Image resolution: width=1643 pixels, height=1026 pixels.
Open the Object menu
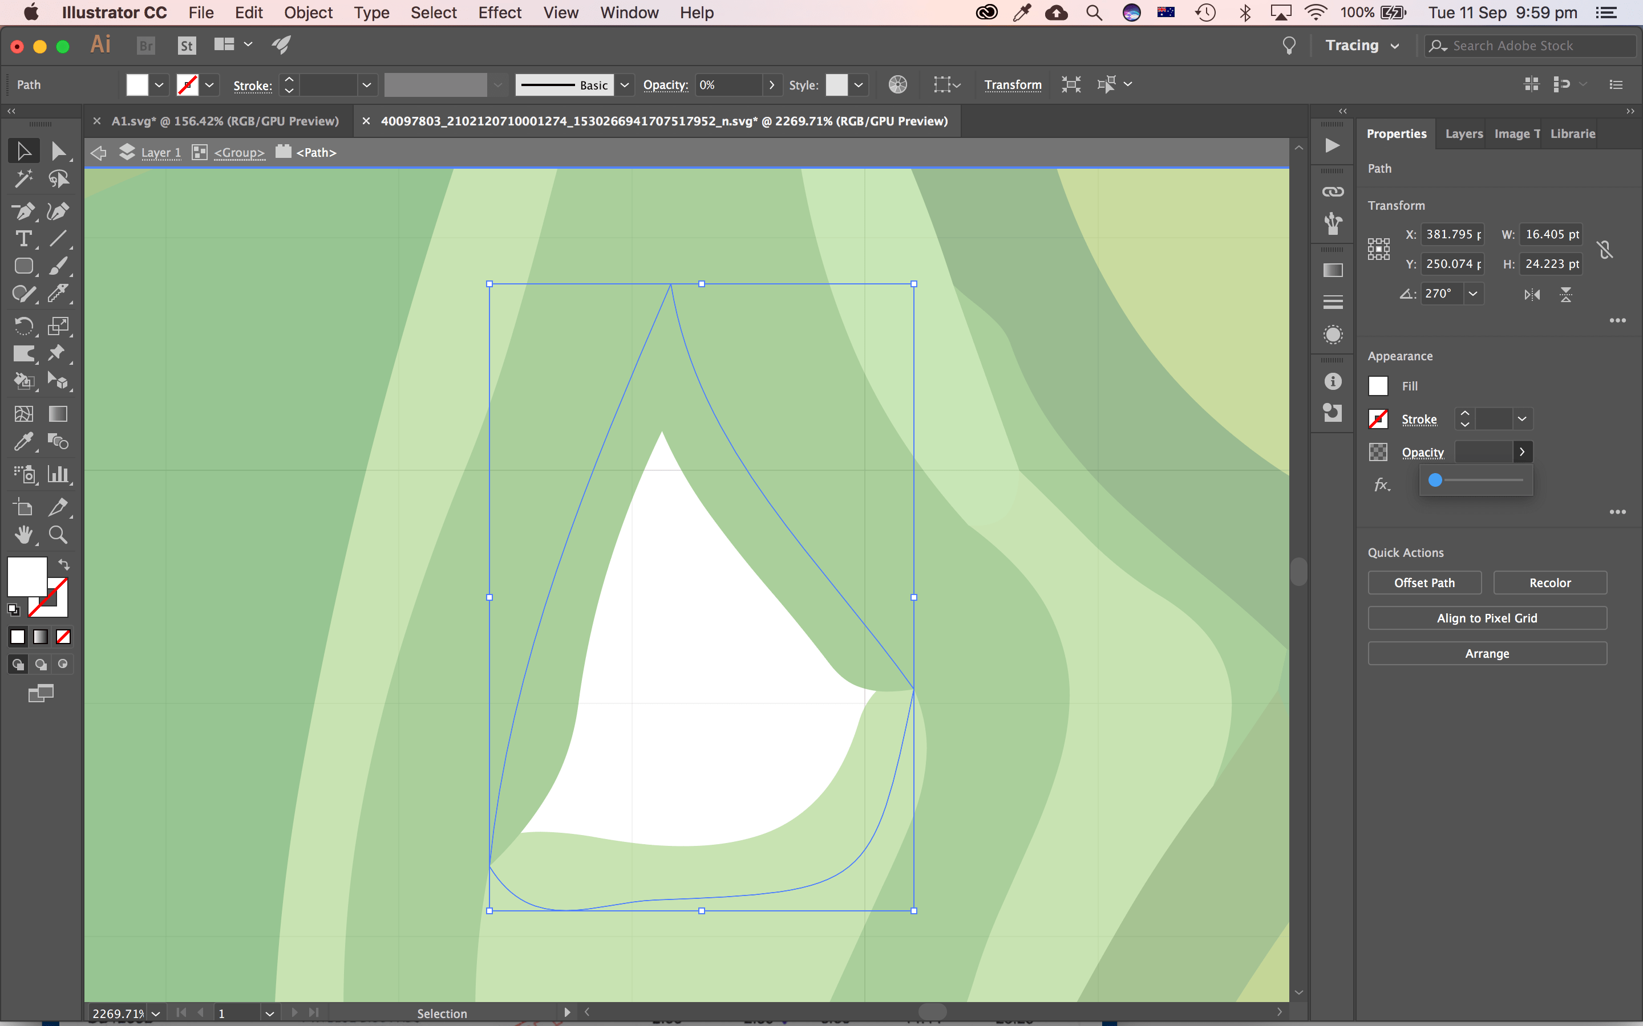[x=308, y=12]
